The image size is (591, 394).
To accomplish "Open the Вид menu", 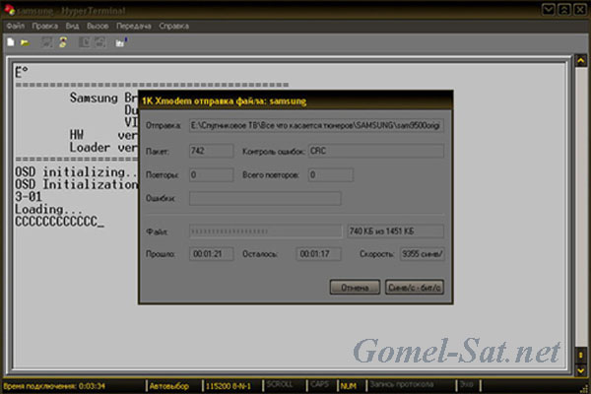I will [x=72, y=26].
